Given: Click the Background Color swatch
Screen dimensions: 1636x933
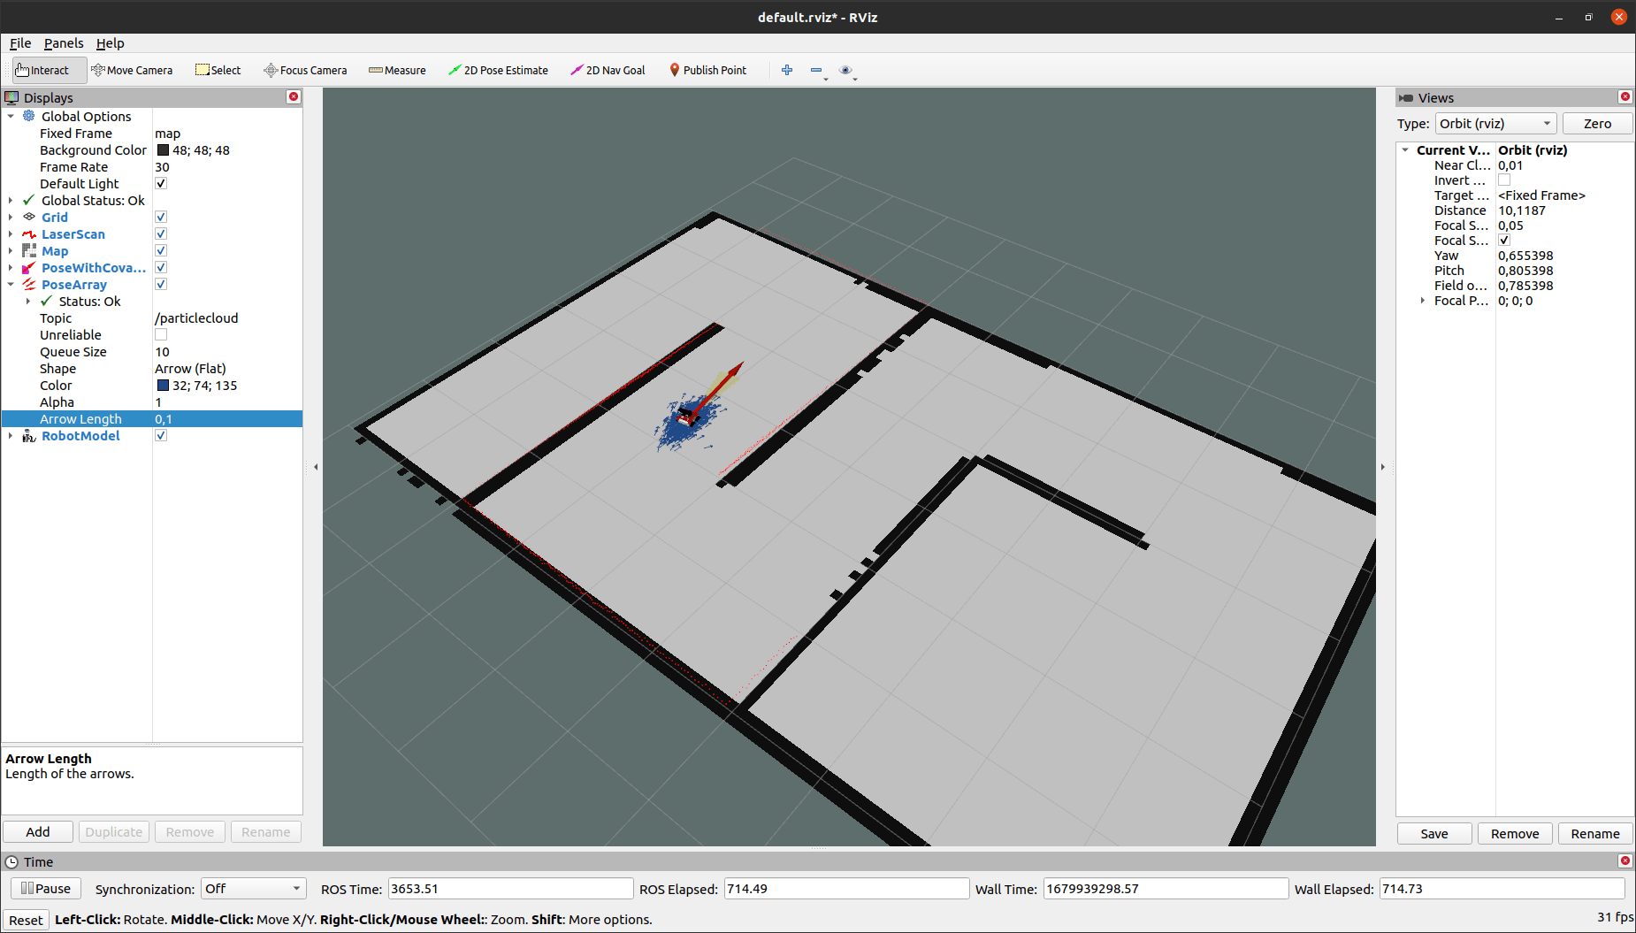Looking at the screenshot, I should tap(163, 150).
